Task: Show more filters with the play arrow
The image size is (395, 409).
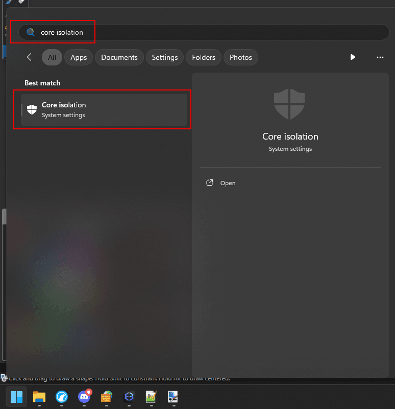Action: tap(353, 57)
